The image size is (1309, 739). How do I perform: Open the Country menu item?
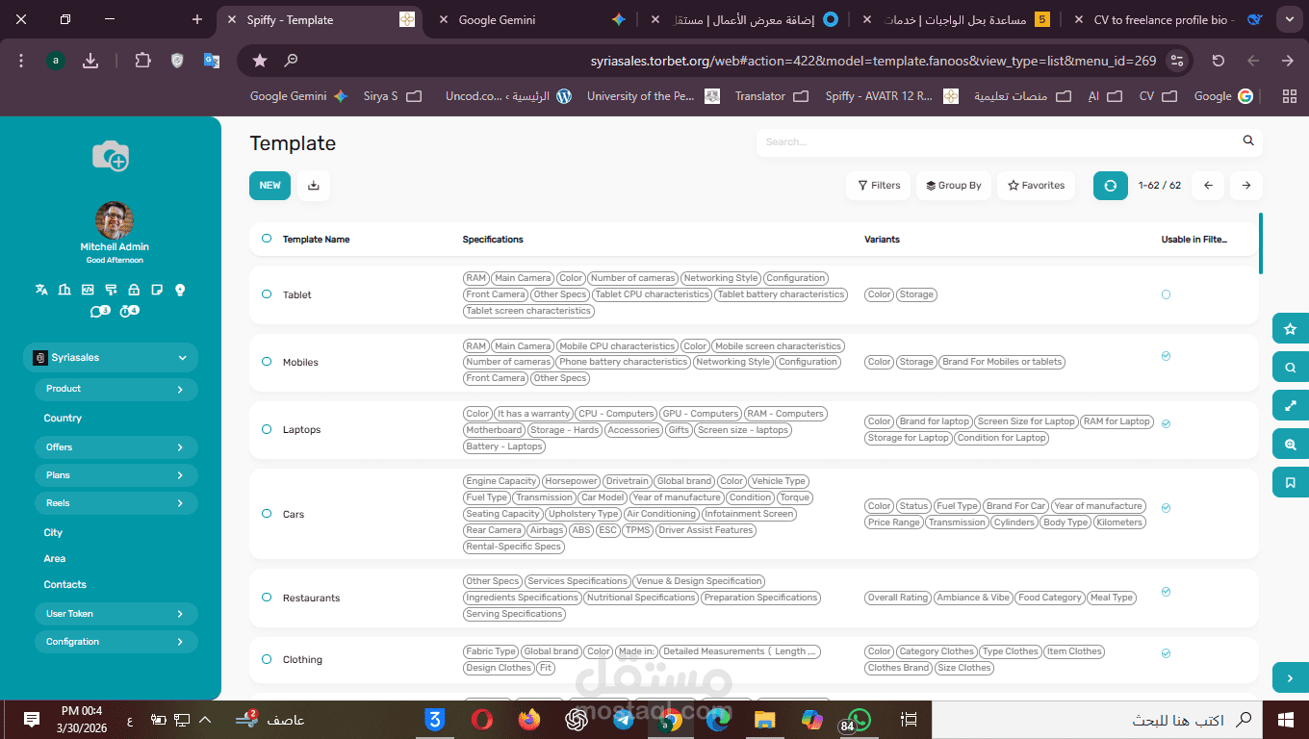pyautogui.click(x=63, y=419)
